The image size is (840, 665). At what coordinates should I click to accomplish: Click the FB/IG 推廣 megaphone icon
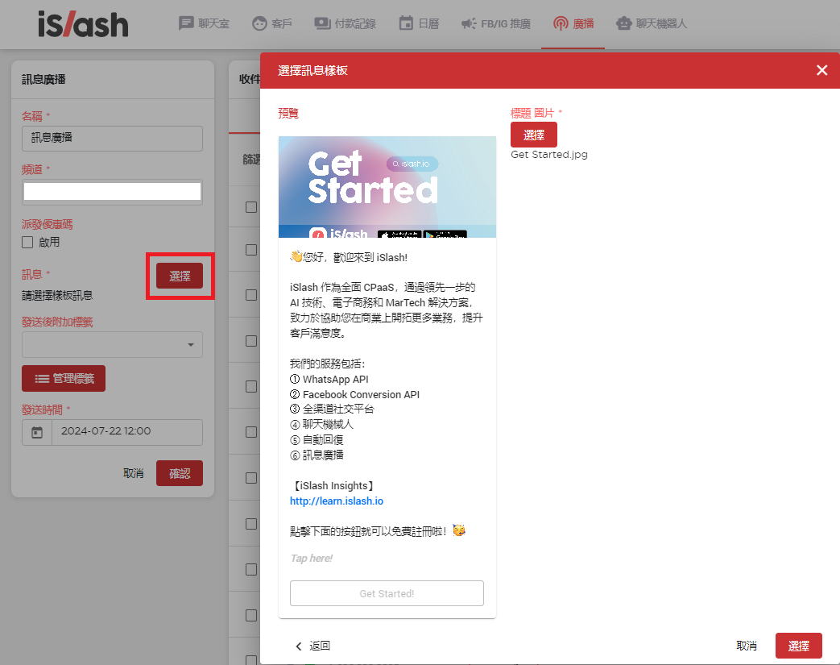point(469,23)
